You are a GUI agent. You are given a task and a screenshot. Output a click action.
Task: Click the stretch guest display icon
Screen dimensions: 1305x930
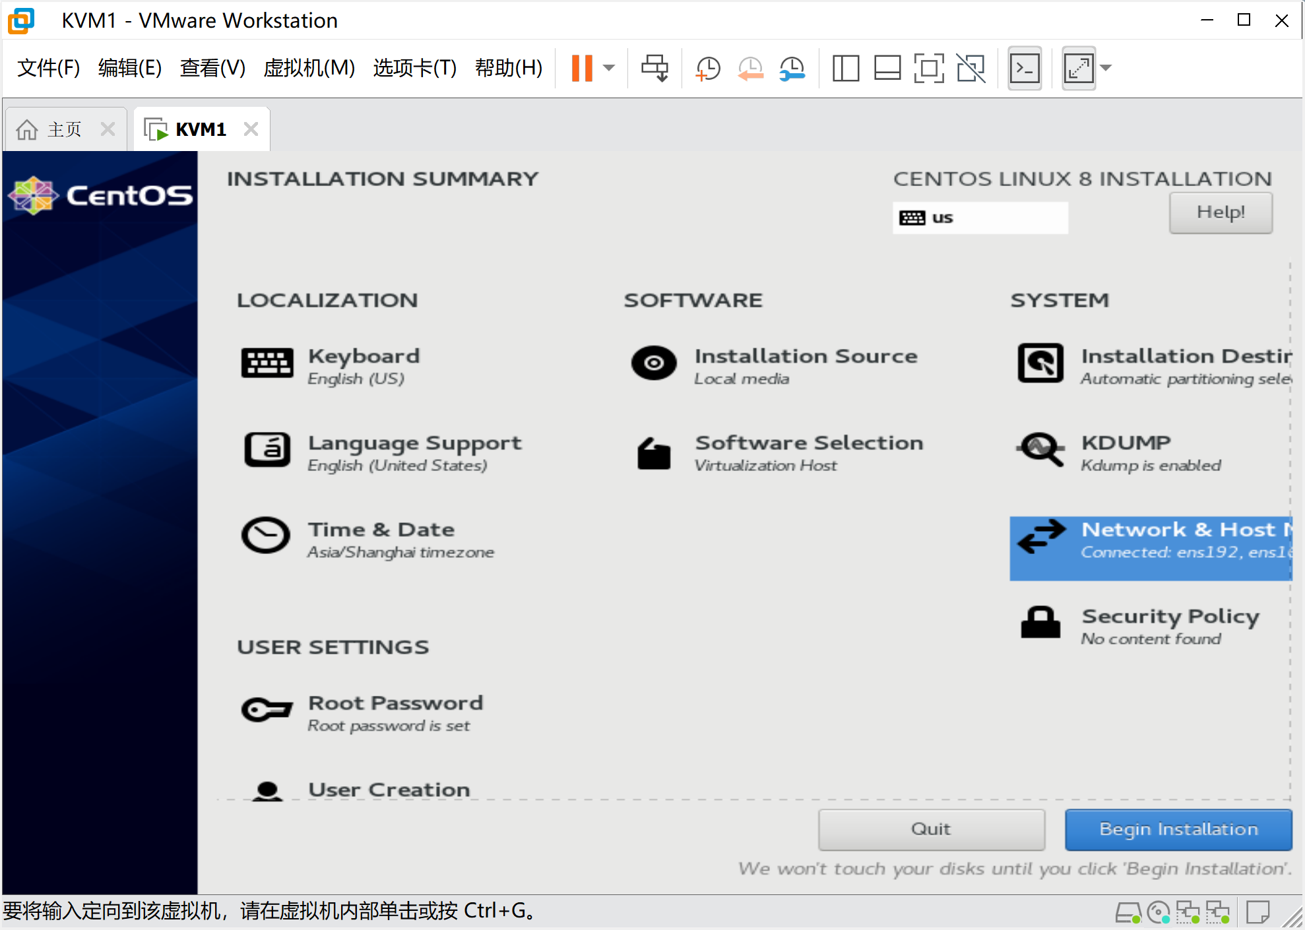1079,68
